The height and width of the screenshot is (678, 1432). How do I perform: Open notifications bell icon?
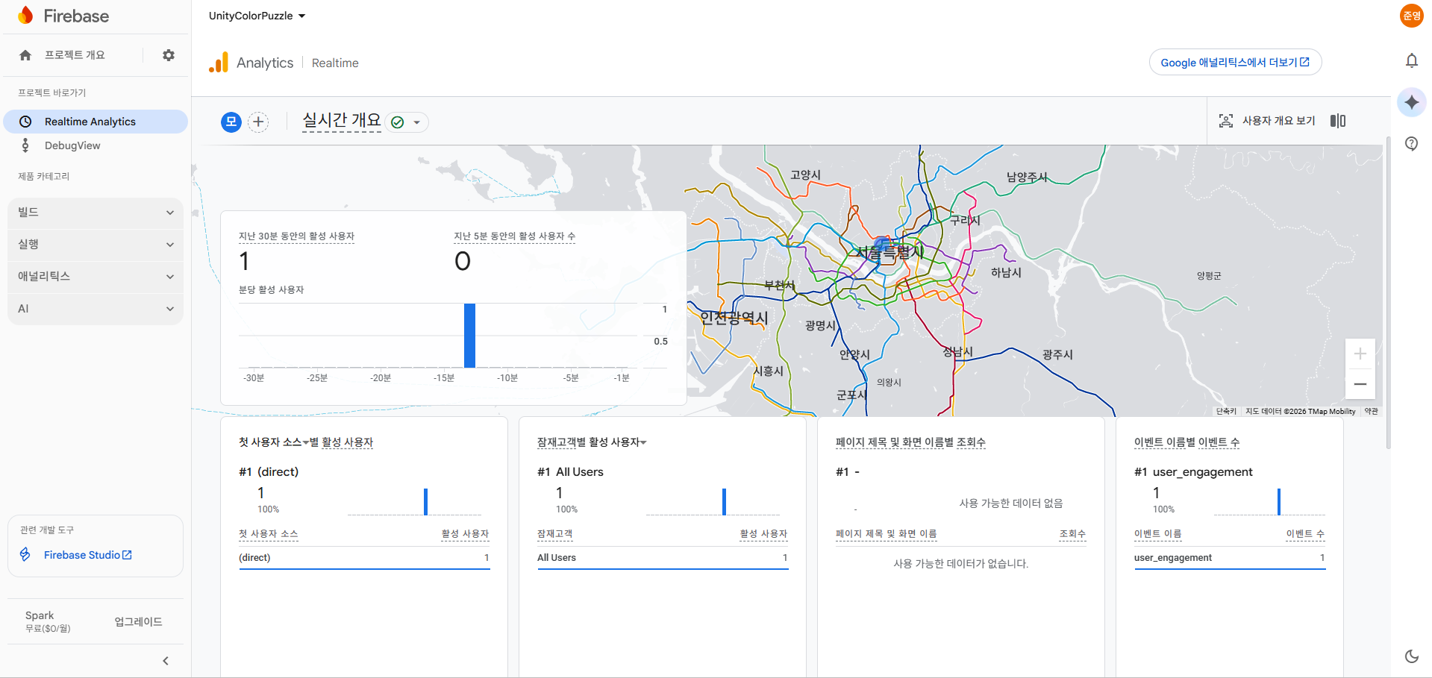click(1411, 60)
